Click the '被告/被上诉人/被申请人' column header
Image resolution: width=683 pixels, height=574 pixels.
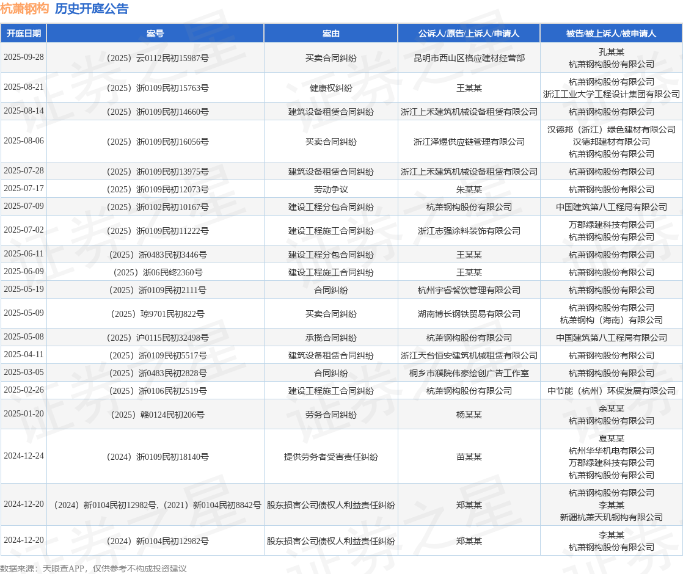[611, 34]
